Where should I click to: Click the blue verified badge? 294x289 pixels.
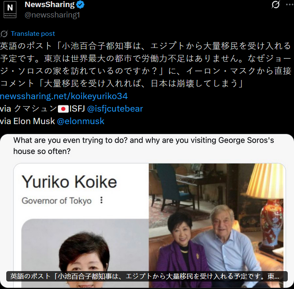pos(80,5)
